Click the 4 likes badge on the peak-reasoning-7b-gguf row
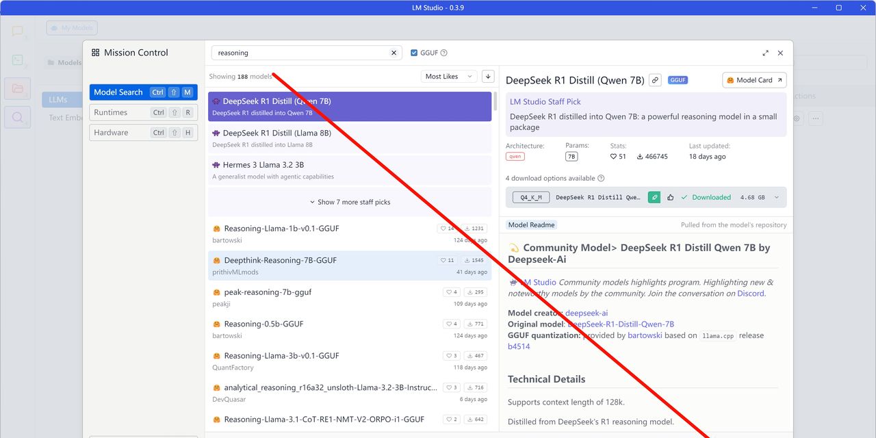 click(x=452, y=292)
